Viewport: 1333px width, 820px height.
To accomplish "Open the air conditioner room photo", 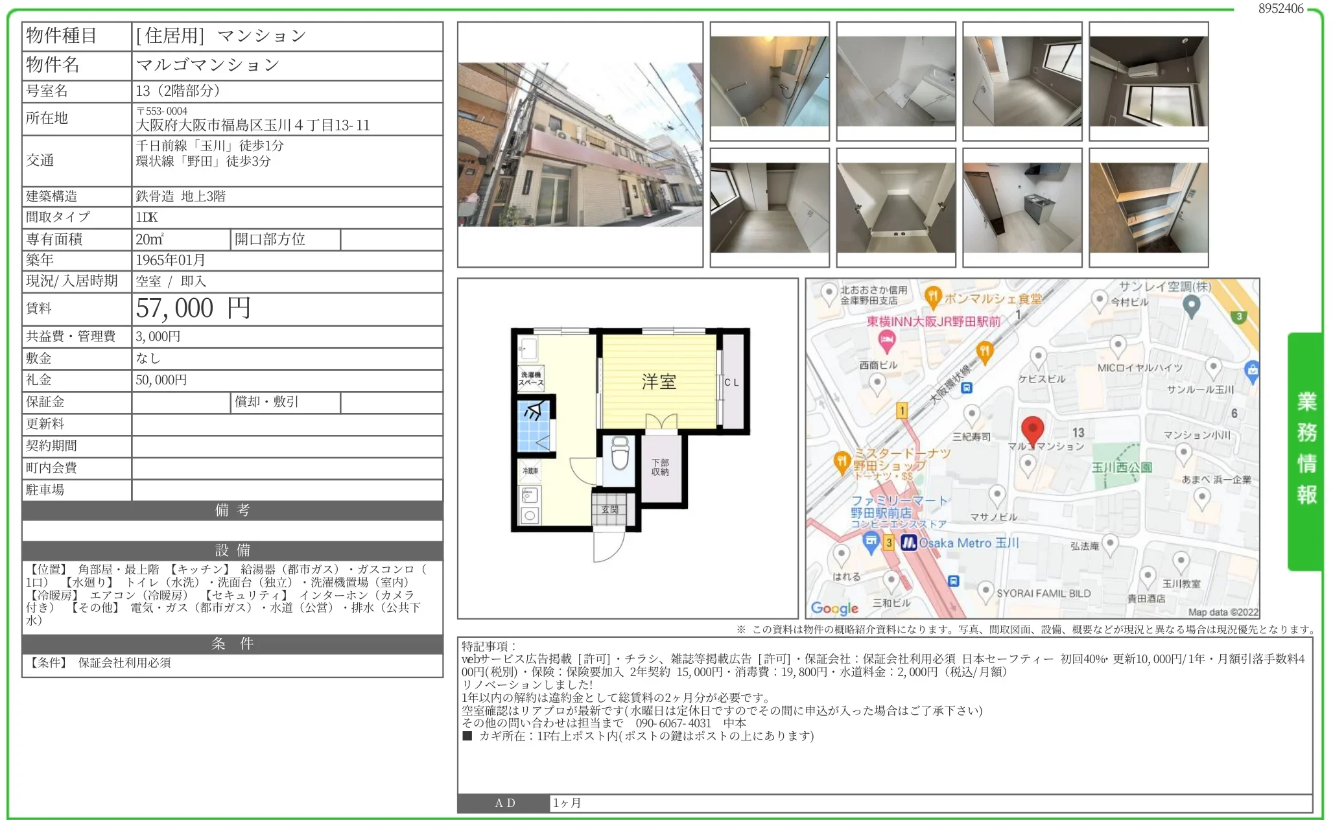I will tap(1148, 81).
